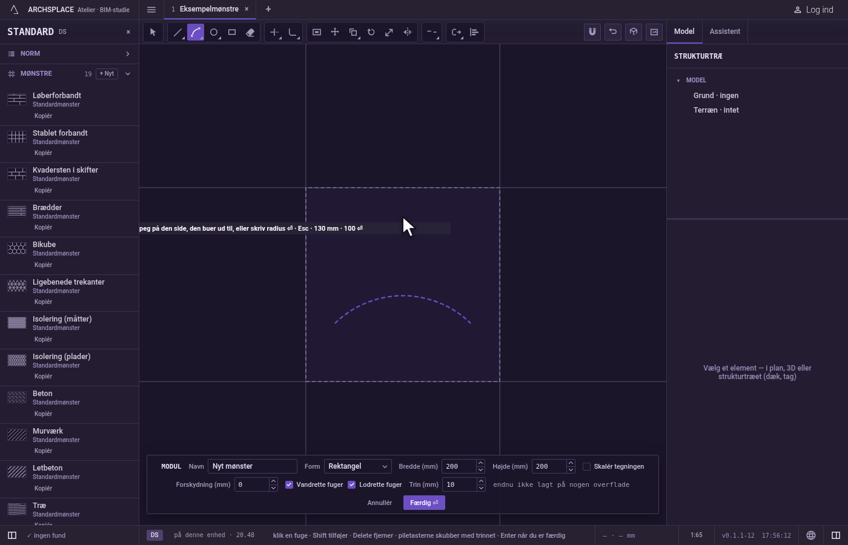Decrease the Trin (mm) stepper value
Image resolution: width=848 pixels, height=545 pixels.
pos(481,488)
